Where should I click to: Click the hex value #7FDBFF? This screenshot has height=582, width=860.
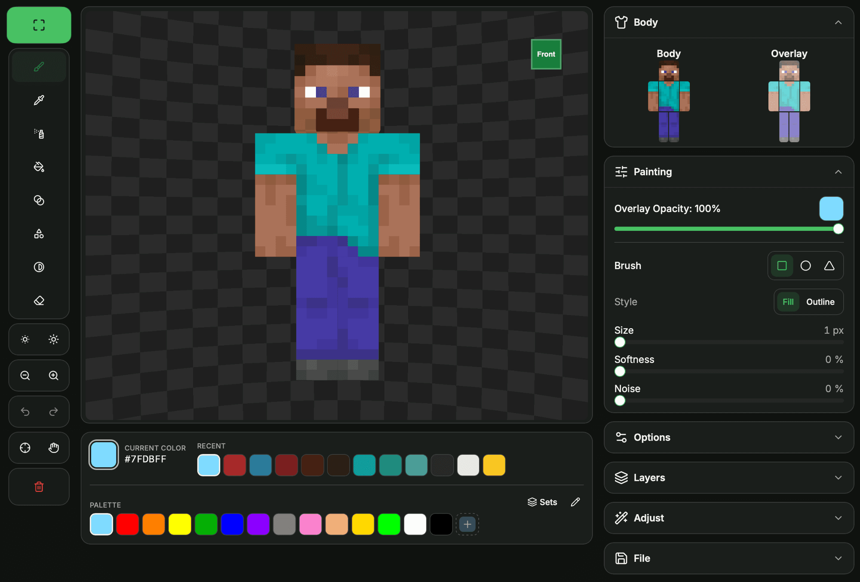(145, 459)
